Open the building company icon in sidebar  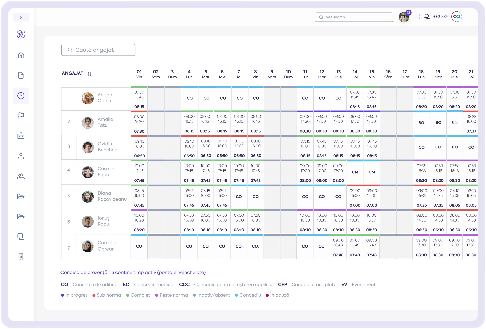(21, 257)
